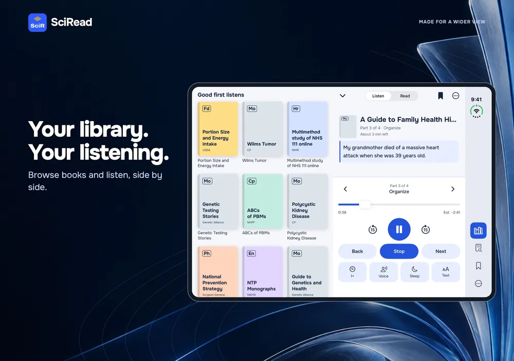
Task: Click the playback progress slider
Action: point(399,204)
